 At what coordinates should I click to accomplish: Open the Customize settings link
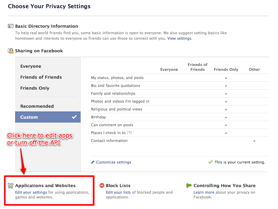click(x=114, y=162)
